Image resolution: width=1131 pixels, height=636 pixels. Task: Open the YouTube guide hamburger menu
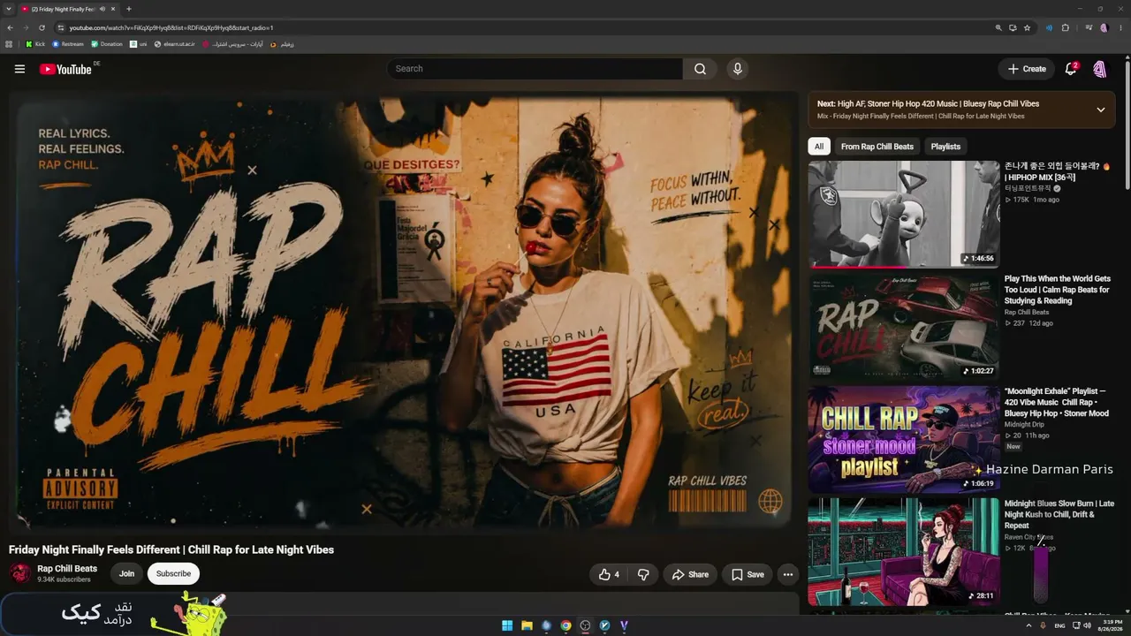(x=19, y=69)
